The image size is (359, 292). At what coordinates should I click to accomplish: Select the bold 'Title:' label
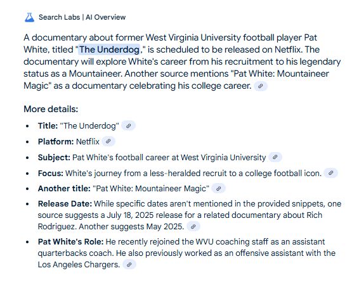48,126
